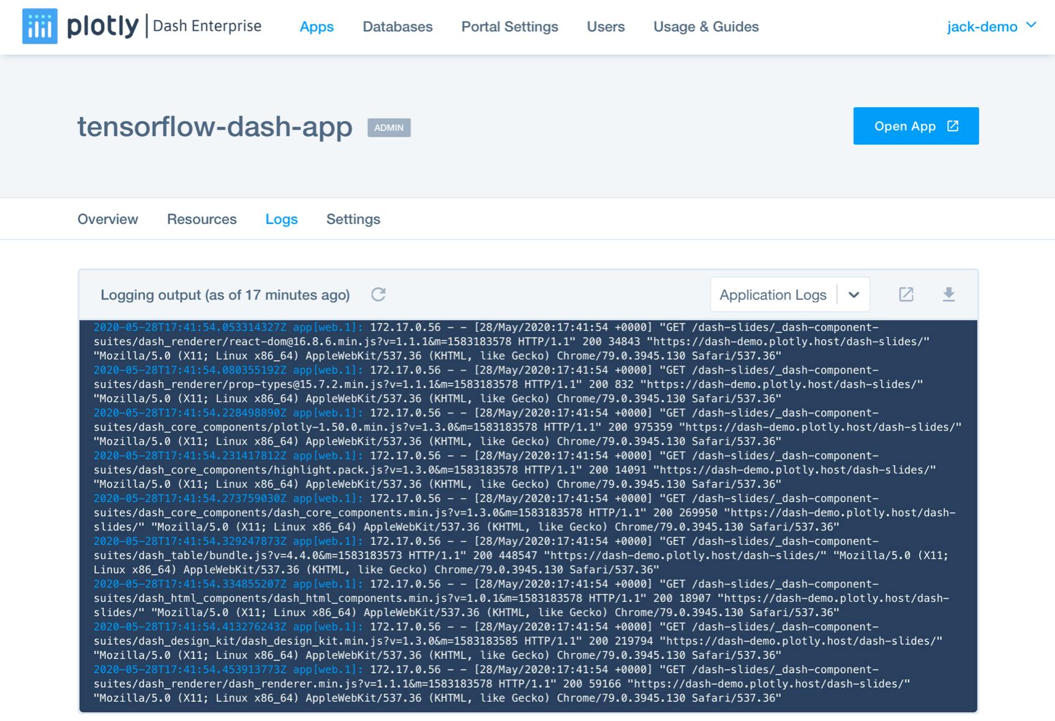Screen dimensions: 1055x721
Task: Click the dash_renderer.min.js log line
Action: coord(502,684)
